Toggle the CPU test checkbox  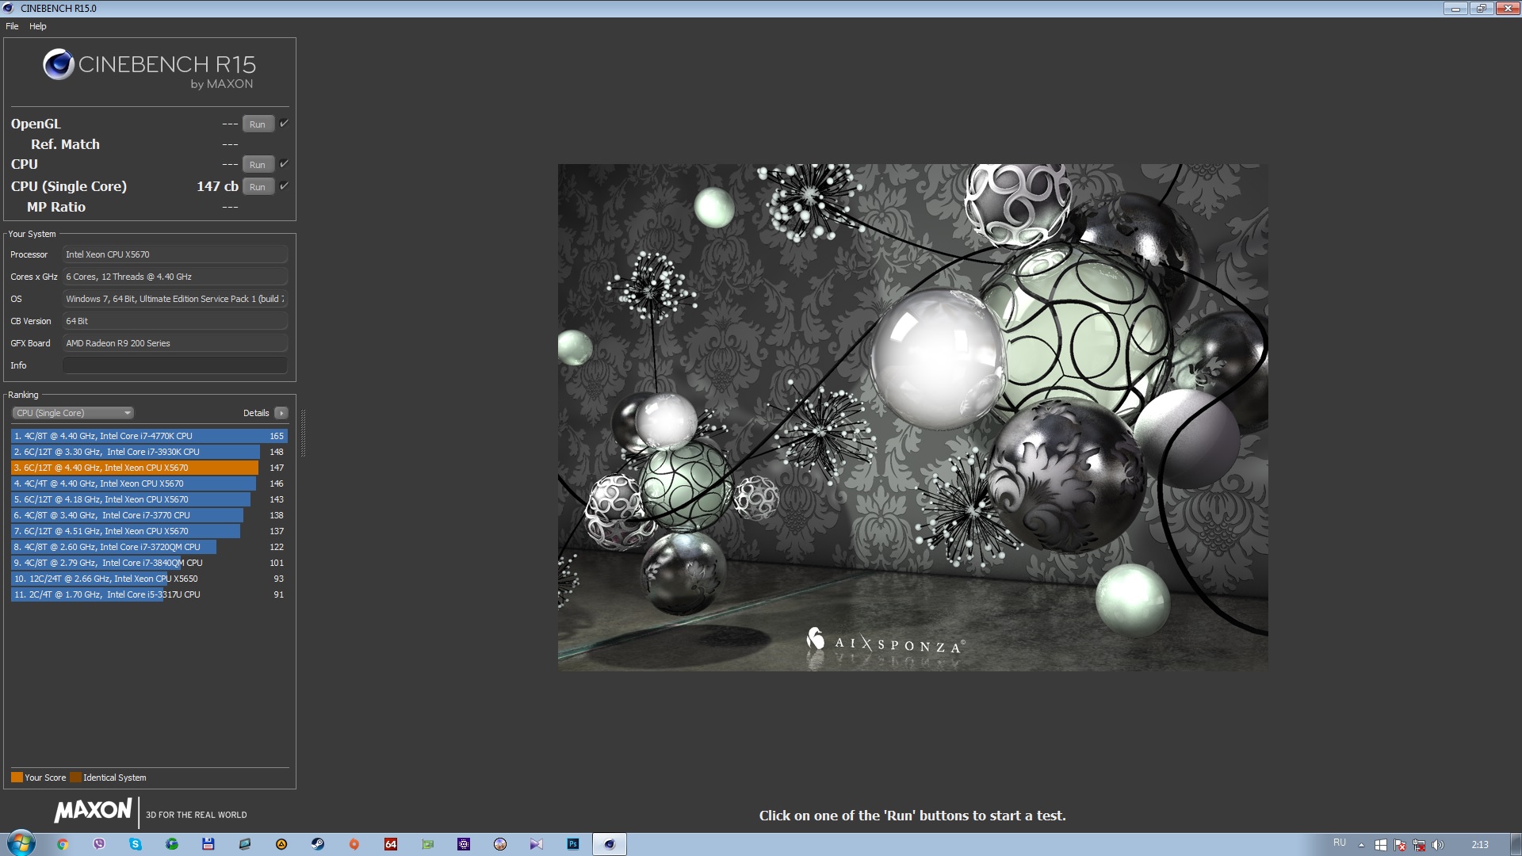point(284,163)
